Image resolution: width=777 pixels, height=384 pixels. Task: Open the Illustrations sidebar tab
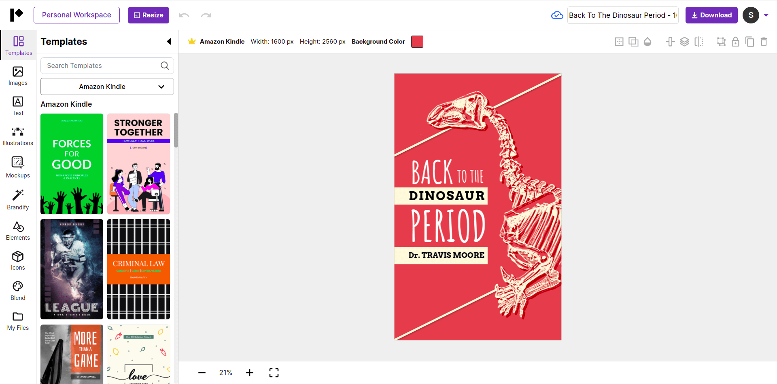coord(18,136)
